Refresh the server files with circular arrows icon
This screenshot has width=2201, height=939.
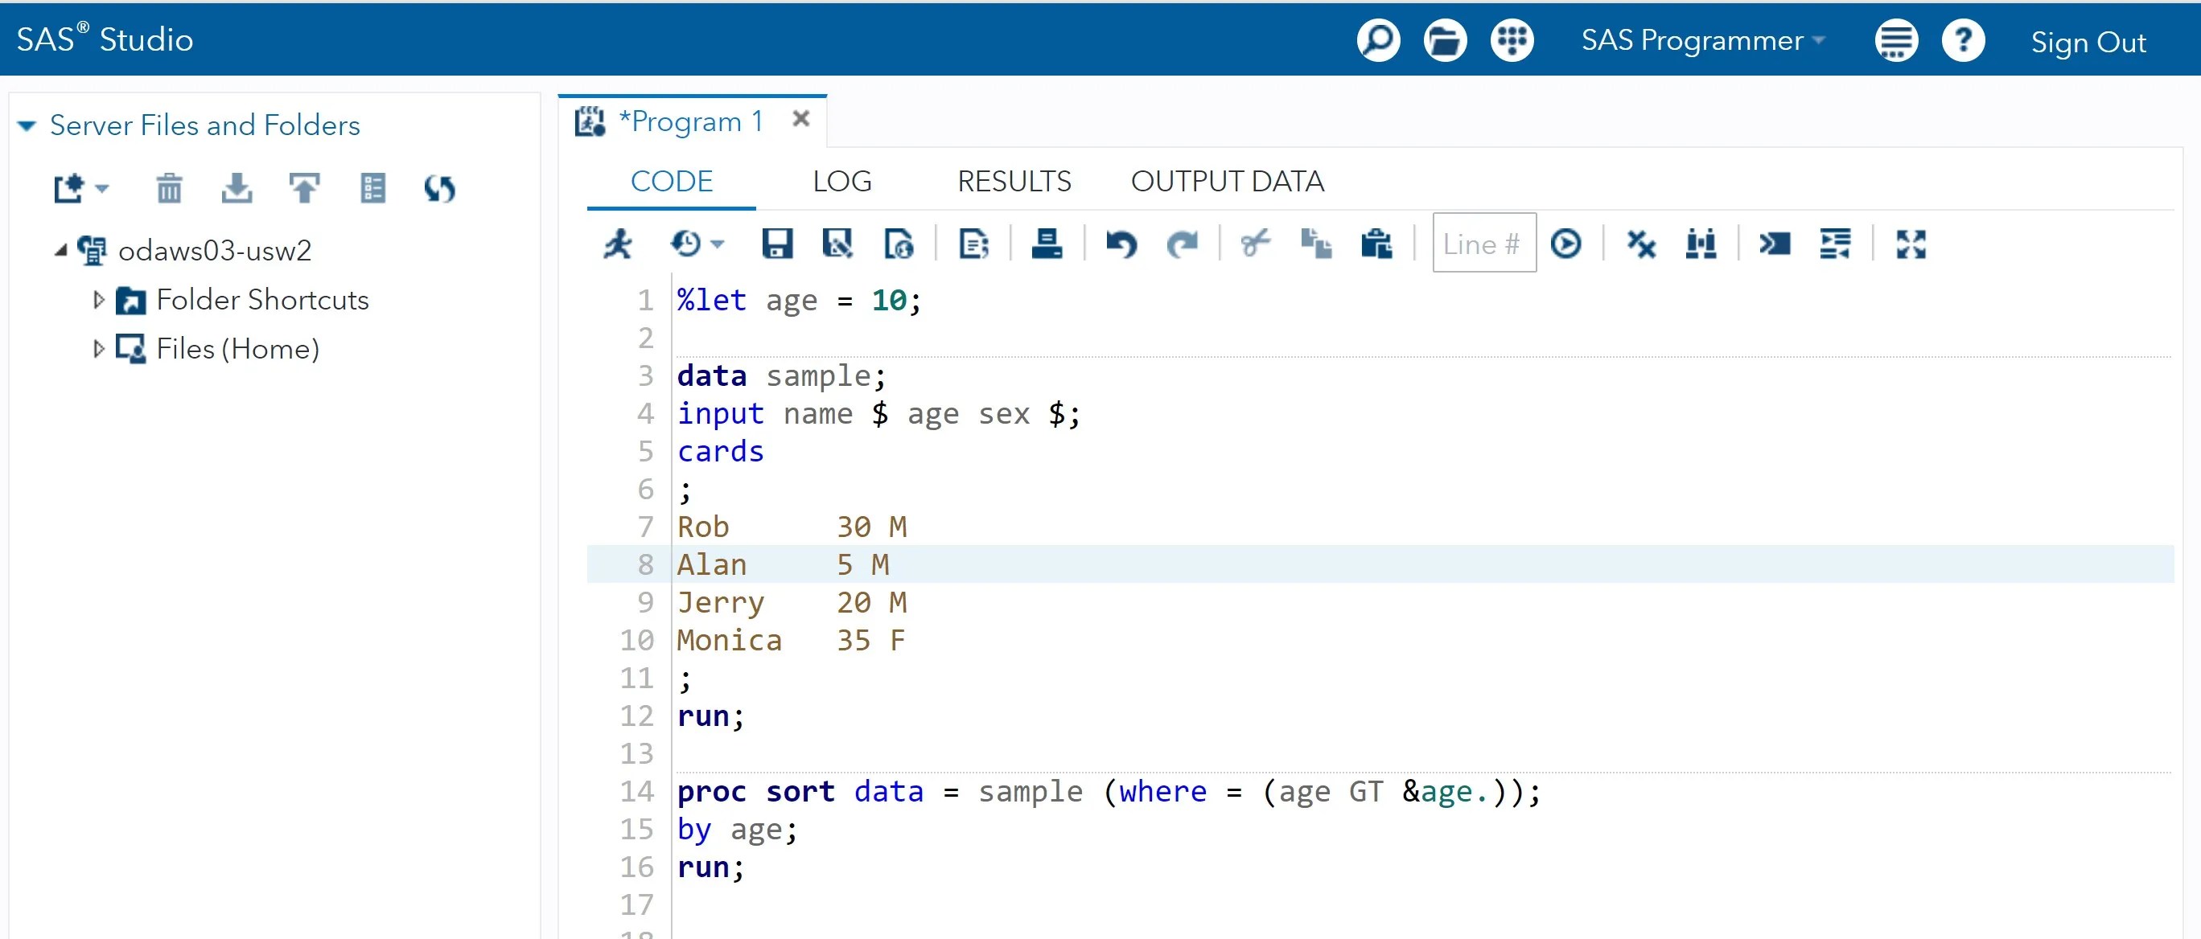coord(439,188)
